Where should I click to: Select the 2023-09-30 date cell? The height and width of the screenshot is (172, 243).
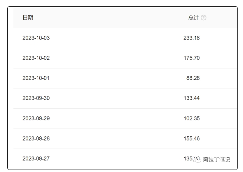coord(36,98)
